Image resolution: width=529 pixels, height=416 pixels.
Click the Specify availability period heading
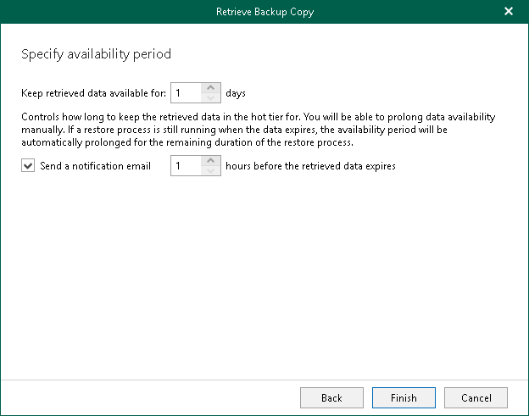click(x=96, y=54)
